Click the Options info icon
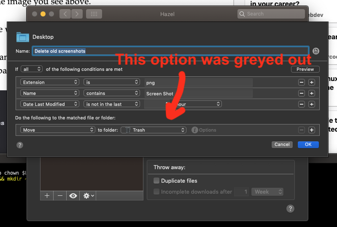Screen dimensions: 337x227 click(x=194, y=130)
